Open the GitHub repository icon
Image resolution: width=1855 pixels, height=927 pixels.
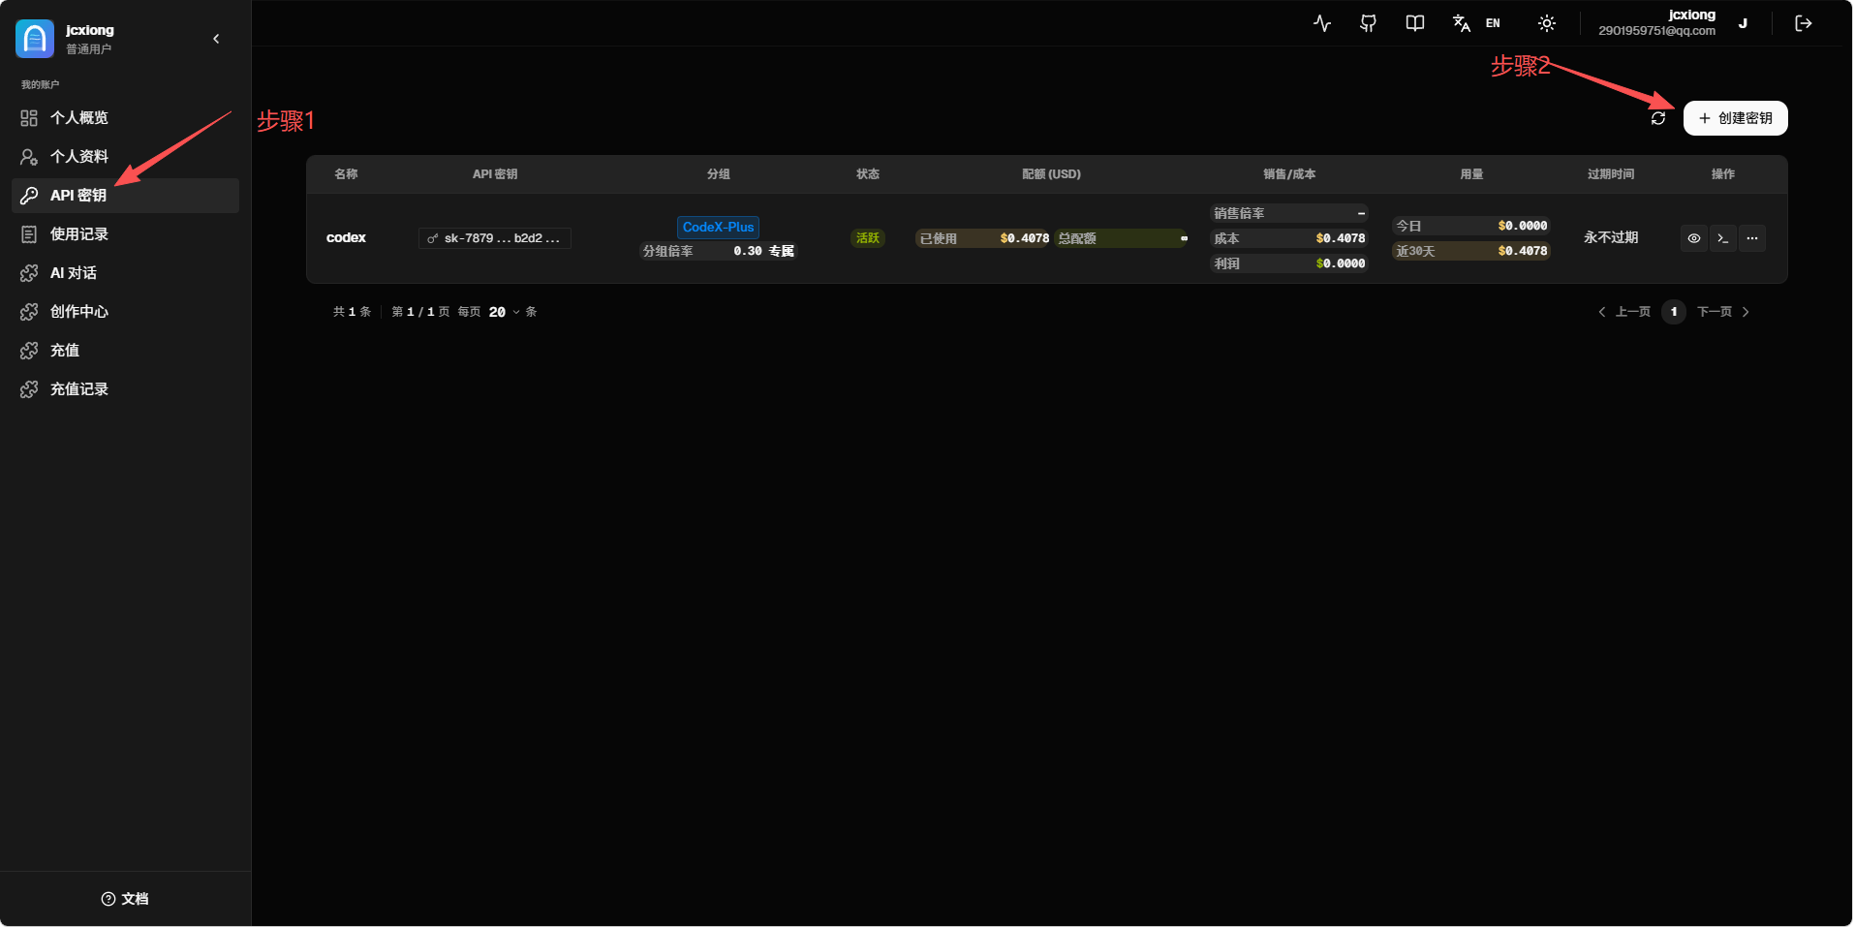1369,23
